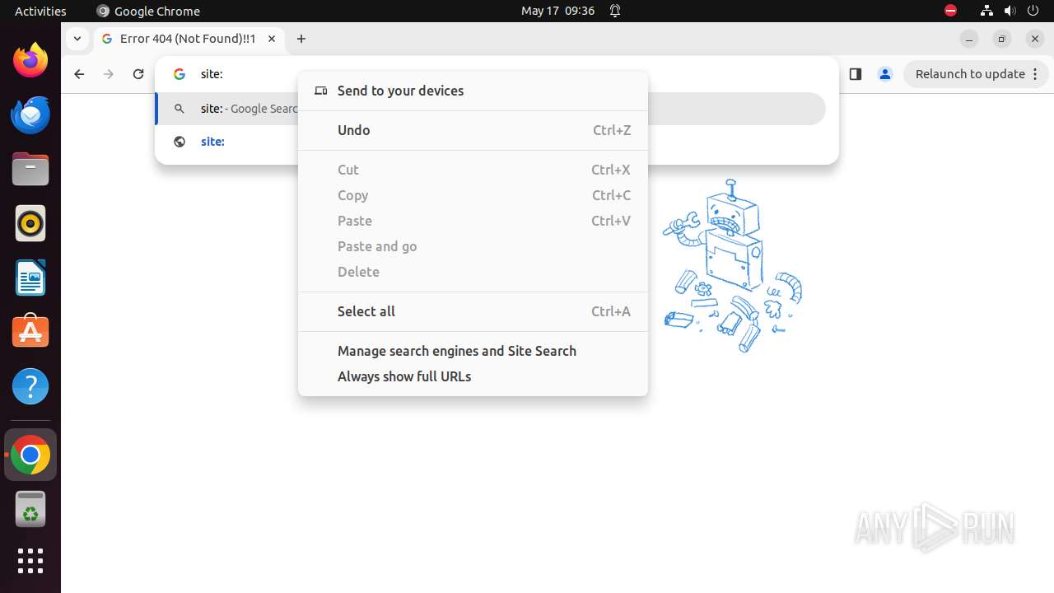This screenshot has height=593, width=1054.
Task: Open the clock showing May 17 09:36
Action: pos(557,11)
